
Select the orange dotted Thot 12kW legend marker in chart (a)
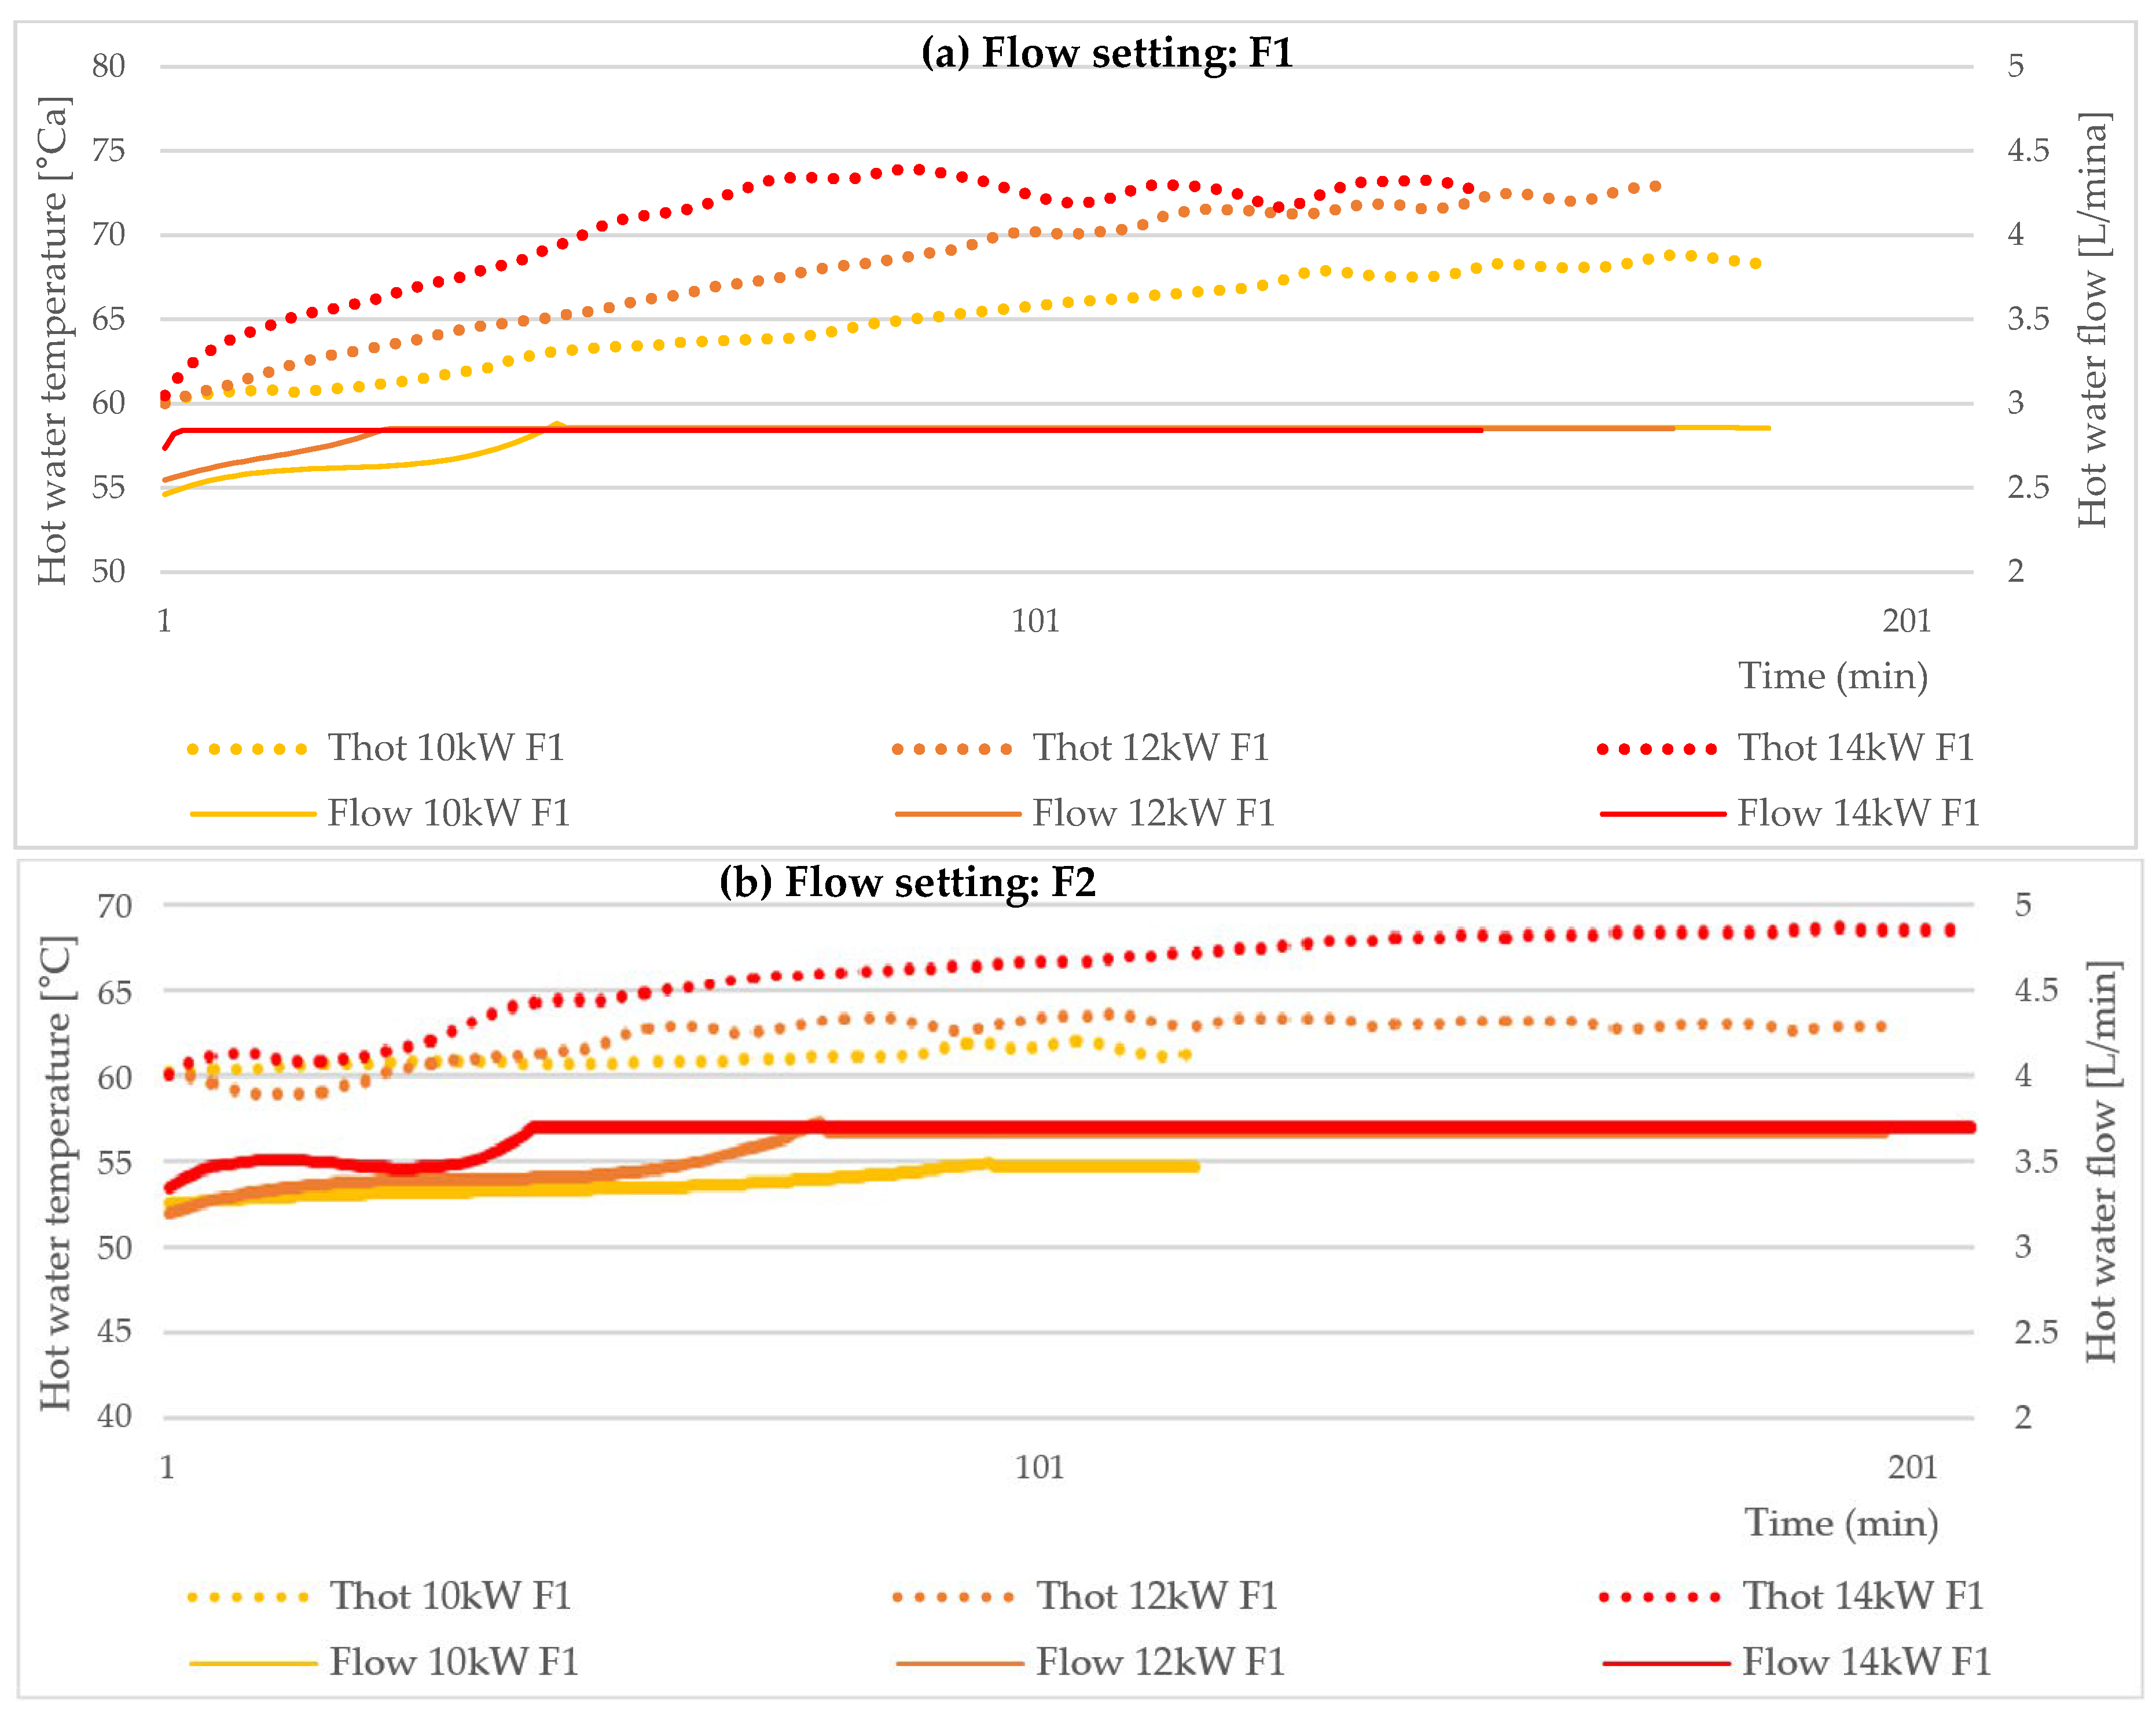[x=952, y=749]
